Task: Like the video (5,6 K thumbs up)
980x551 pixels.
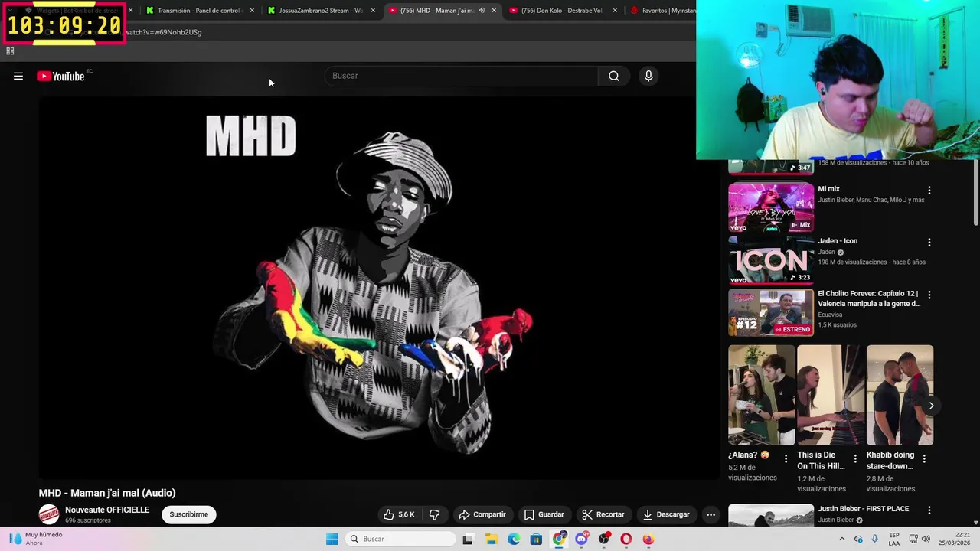Action: (x=399, y=514)
